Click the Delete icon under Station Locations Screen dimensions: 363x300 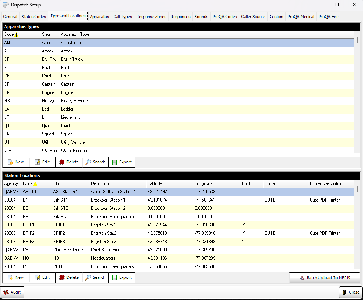63,277
